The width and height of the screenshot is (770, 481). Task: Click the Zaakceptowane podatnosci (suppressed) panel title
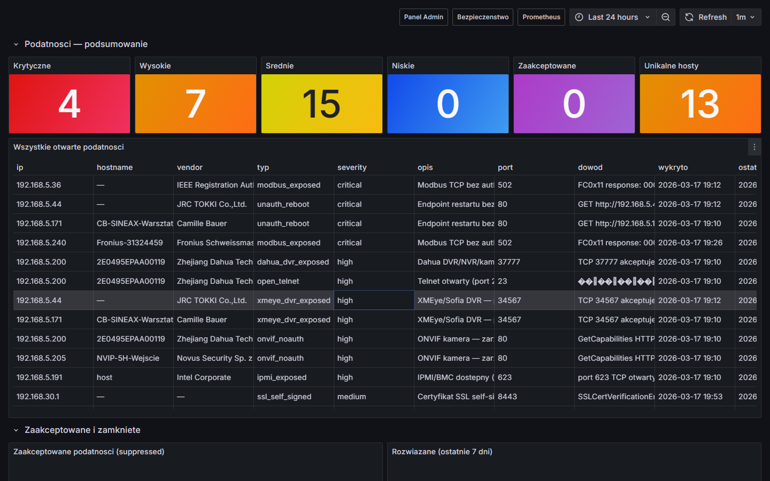coord(89,452)
